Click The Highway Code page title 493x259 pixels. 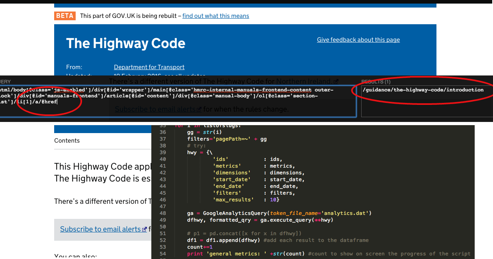click(125, 43)
